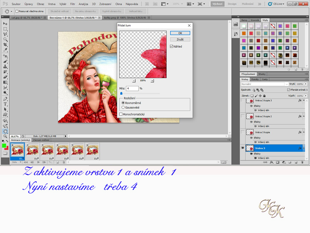The width and height of the screenshot is (310, 233).
Task: Open the Soubor menu
Action: (x=16, y=4)
